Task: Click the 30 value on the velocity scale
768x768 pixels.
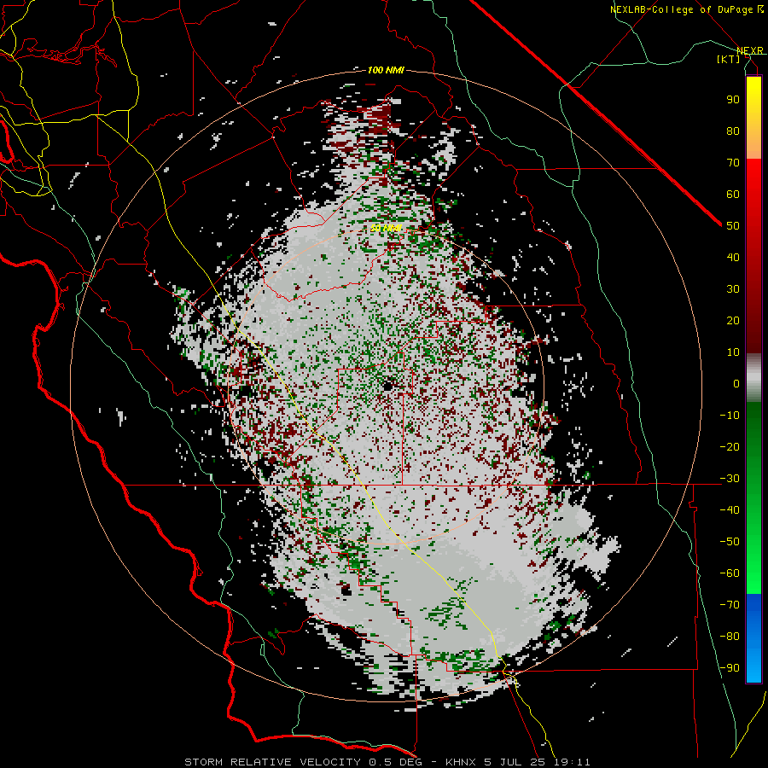Action: tap(733, 289)
